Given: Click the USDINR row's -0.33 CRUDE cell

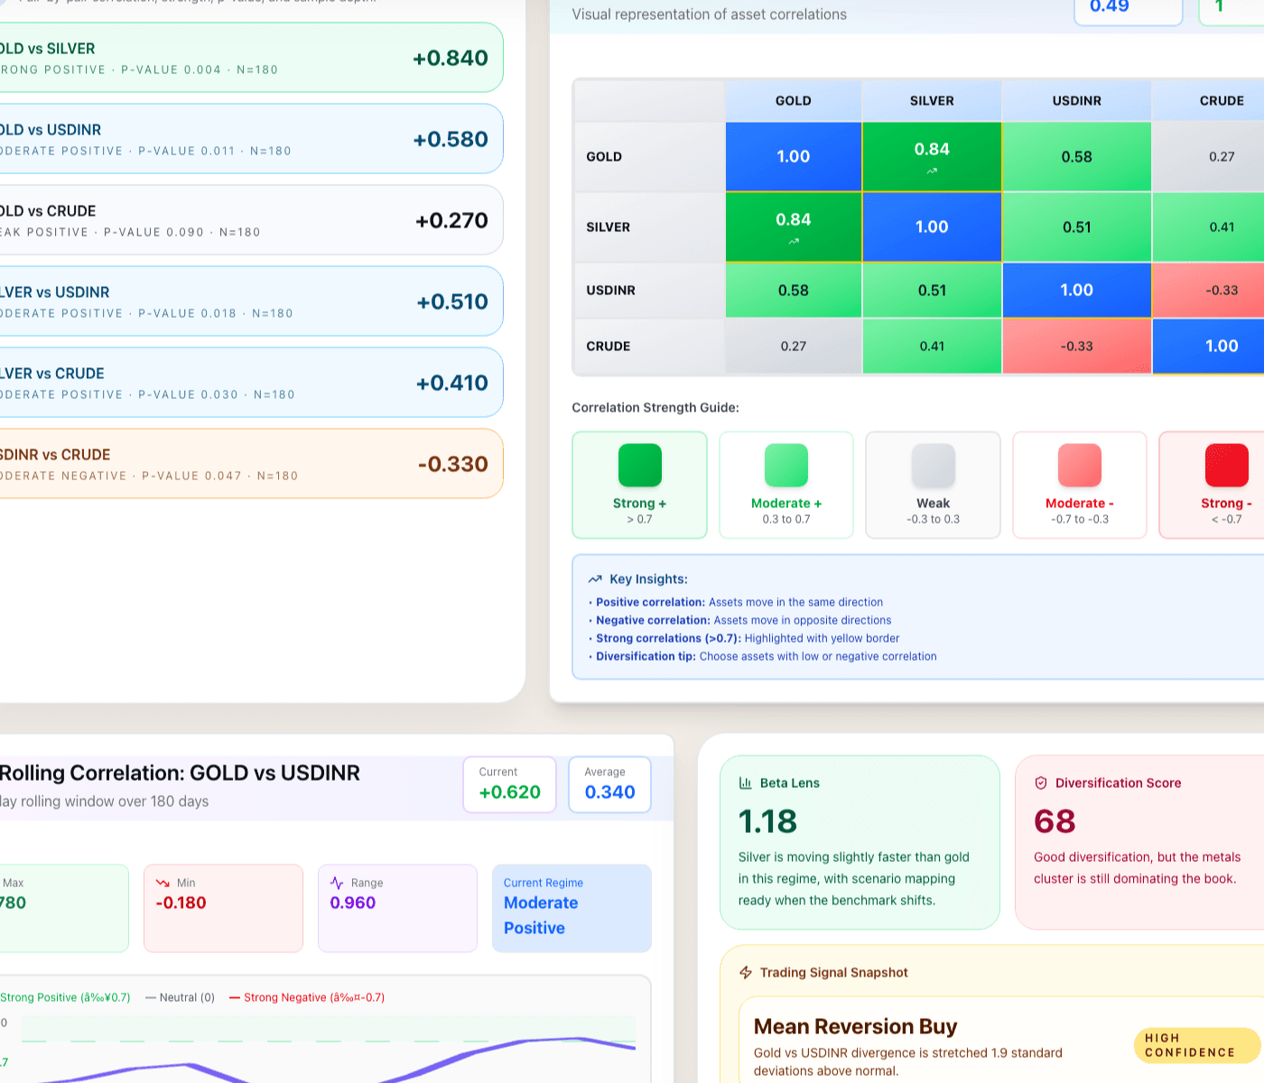Looking at the screenshot, I should (x=1221, y=291).
